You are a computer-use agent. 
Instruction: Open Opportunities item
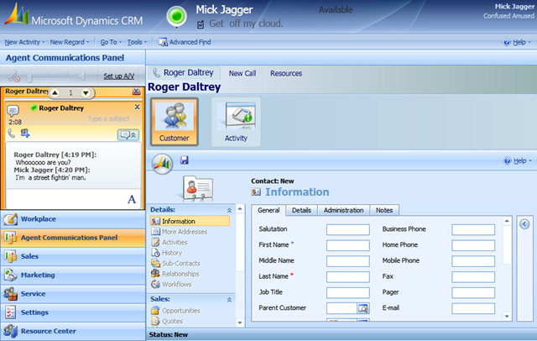tap(175, 311)
